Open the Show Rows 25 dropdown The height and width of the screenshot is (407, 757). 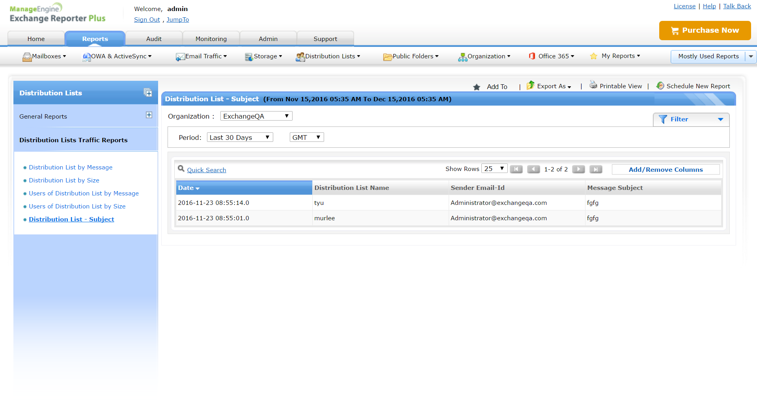pos(494,169)
